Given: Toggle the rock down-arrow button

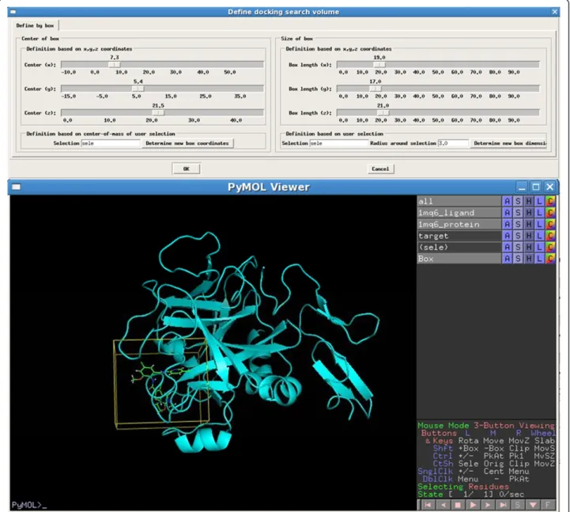Looking at the screenshot, I should [533, 505].
